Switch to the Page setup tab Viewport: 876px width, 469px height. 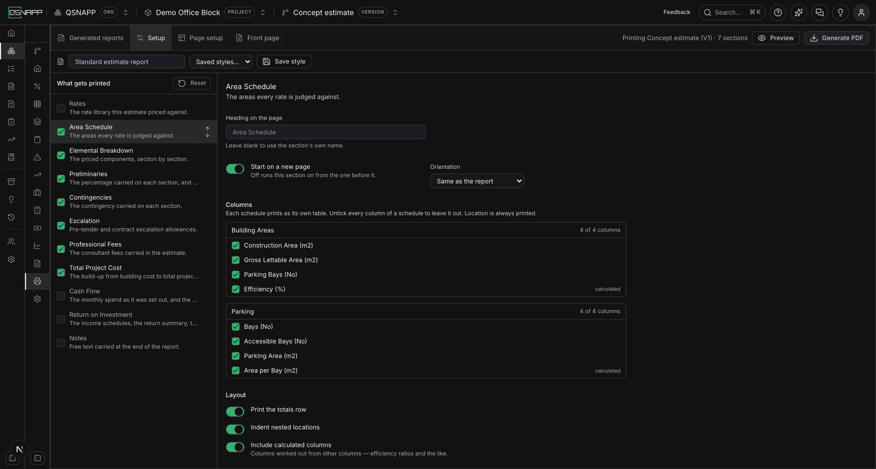[x=201, y=38]
